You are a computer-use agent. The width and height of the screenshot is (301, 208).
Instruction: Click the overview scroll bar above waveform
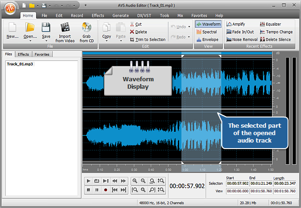177,53
